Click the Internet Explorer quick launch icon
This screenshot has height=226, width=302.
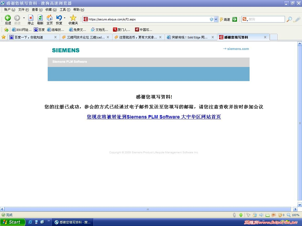click(30, 222)
